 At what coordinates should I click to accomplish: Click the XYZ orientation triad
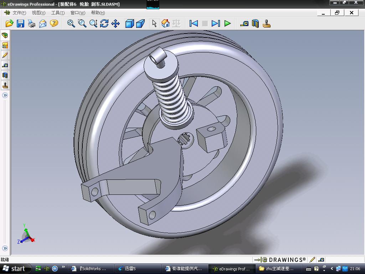click(x=26, y=234)
